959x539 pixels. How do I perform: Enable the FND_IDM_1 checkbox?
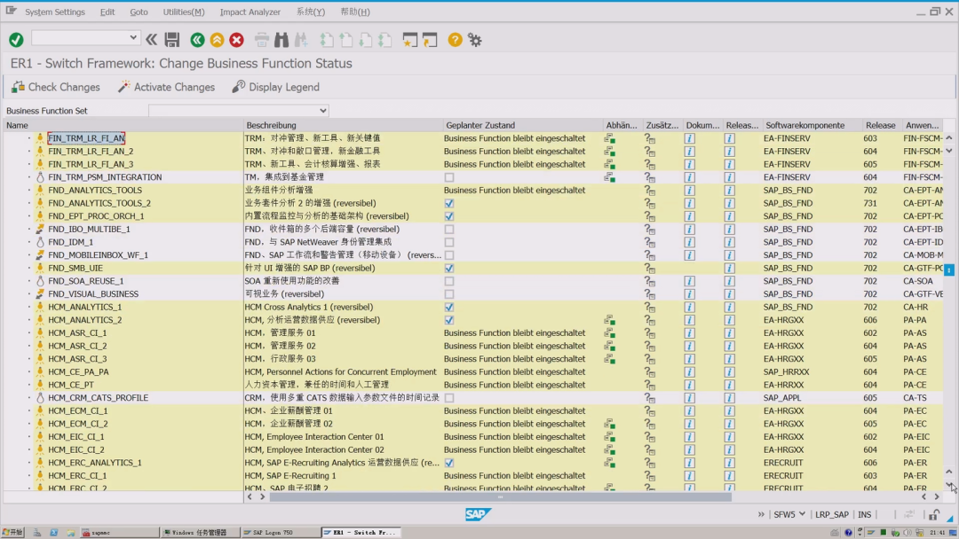449,242
